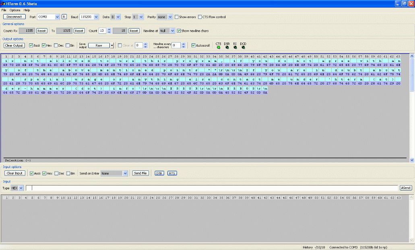415x250 pixels.
Task: Expand the COM3 Port dropdown
Action: coord(57,17)
